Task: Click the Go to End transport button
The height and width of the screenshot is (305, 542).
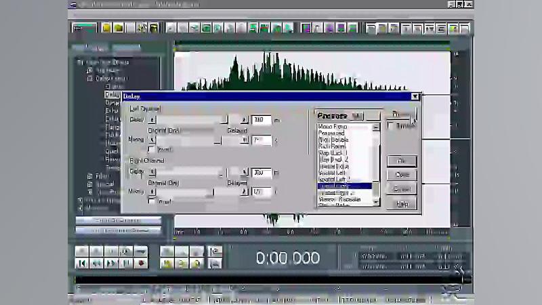Action: (126, 264)
